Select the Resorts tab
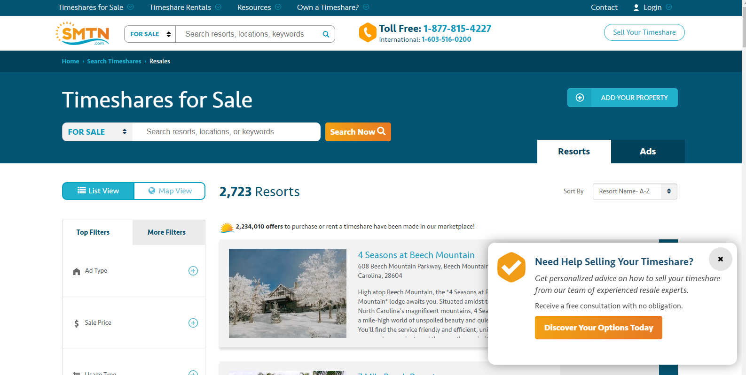 574,152
